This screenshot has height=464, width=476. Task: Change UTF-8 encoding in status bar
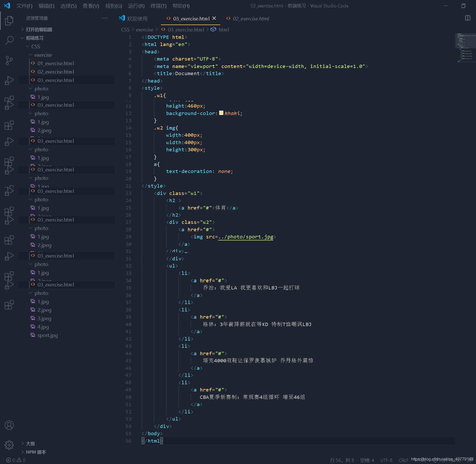click(386, 460)
